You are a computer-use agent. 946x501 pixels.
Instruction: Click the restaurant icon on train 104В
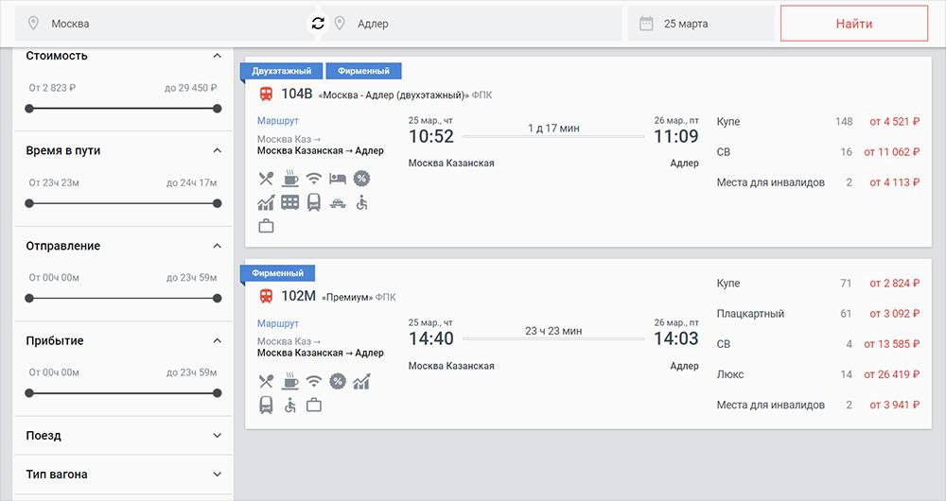click(266, 179)
